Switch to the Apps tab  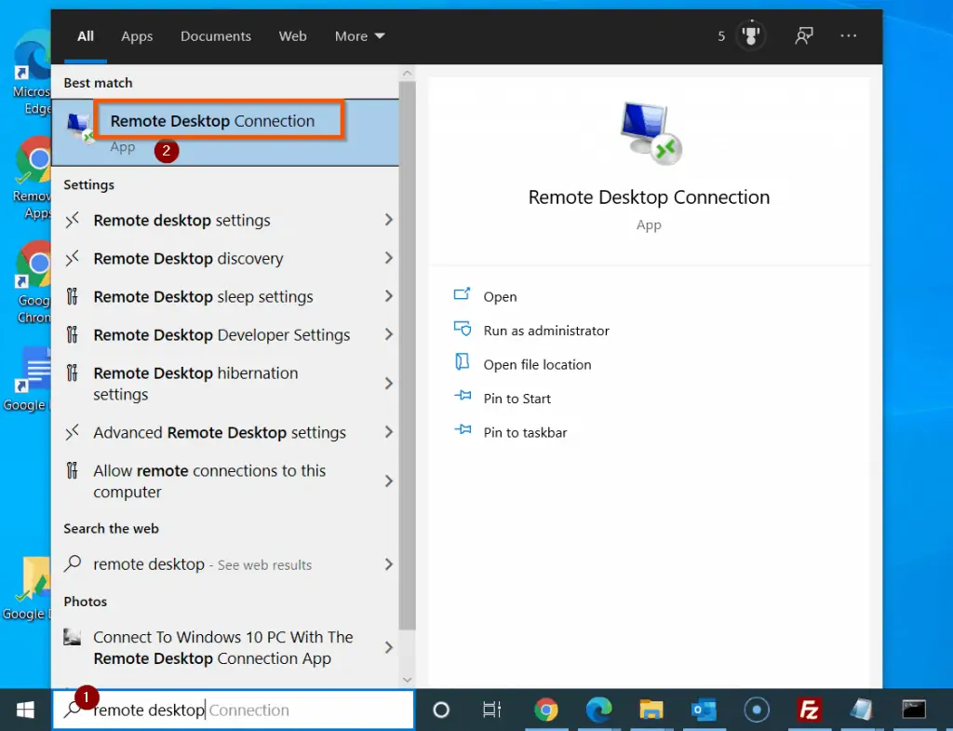pyautogui.click(x=137, y=36)
